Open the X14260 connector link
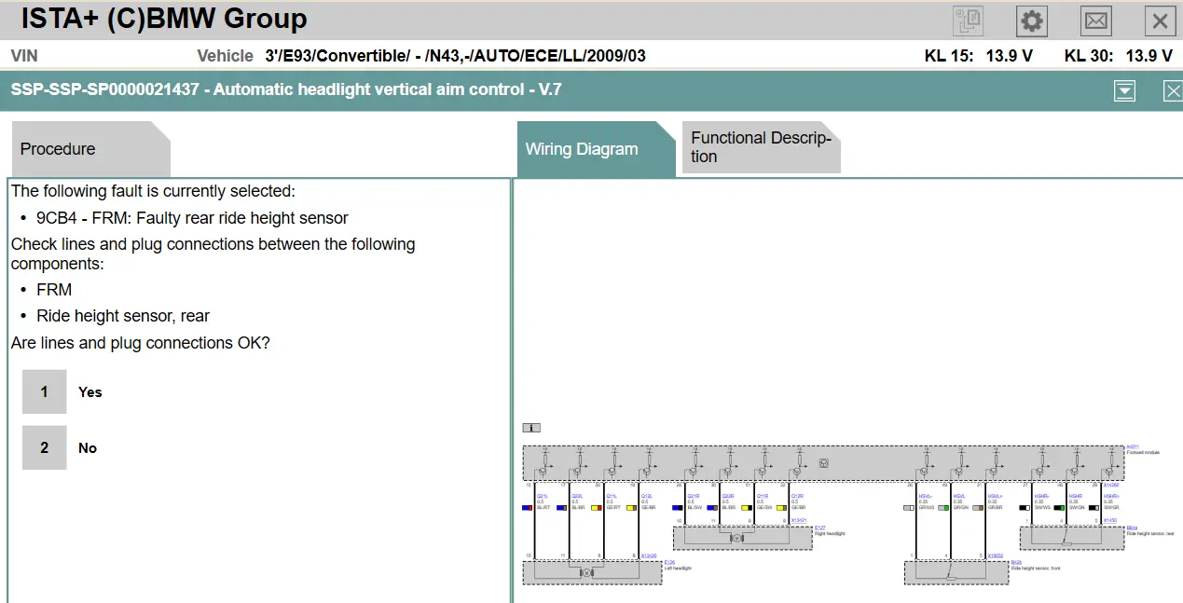The width and height of the screenshot is (1183, 603). click(1109, 486)
